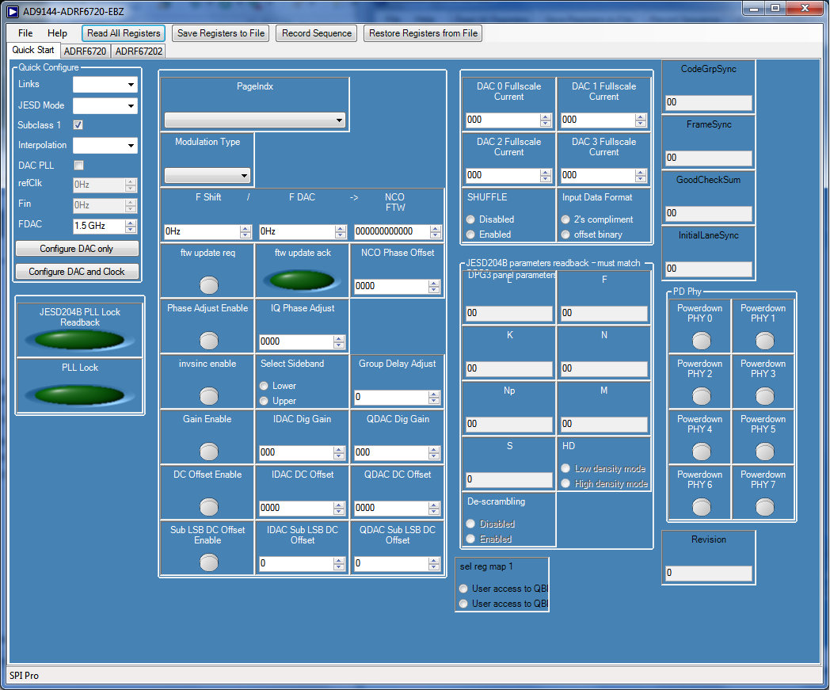This screenshot has width=830, height=690.
Task: Switch to the Quick Start tab
Action: pyautogui.click(x=32, y=51)
